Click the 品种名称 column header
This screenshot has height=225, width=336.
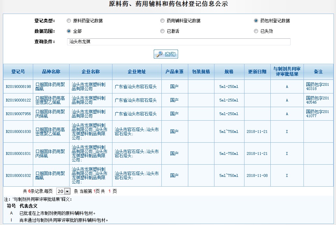point(51,72)
